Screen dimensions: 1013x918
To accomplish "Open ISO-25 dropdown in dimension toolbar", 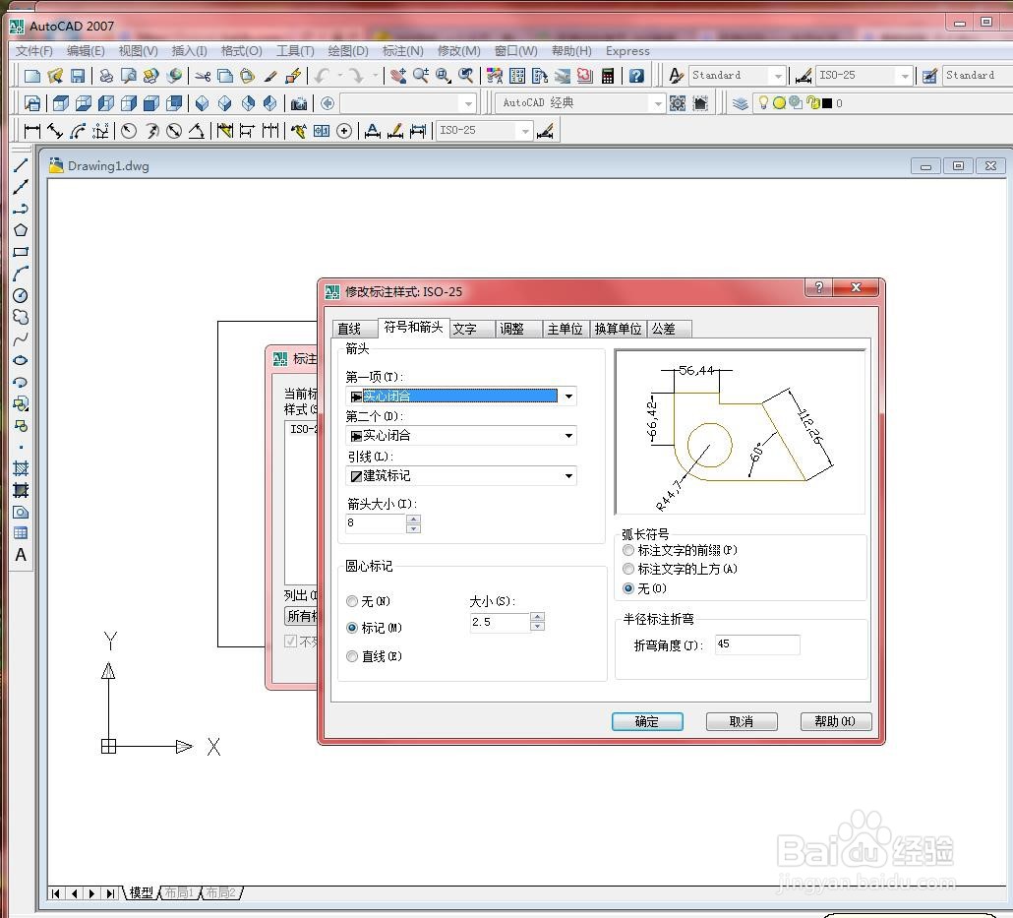I will pos(525,131).
